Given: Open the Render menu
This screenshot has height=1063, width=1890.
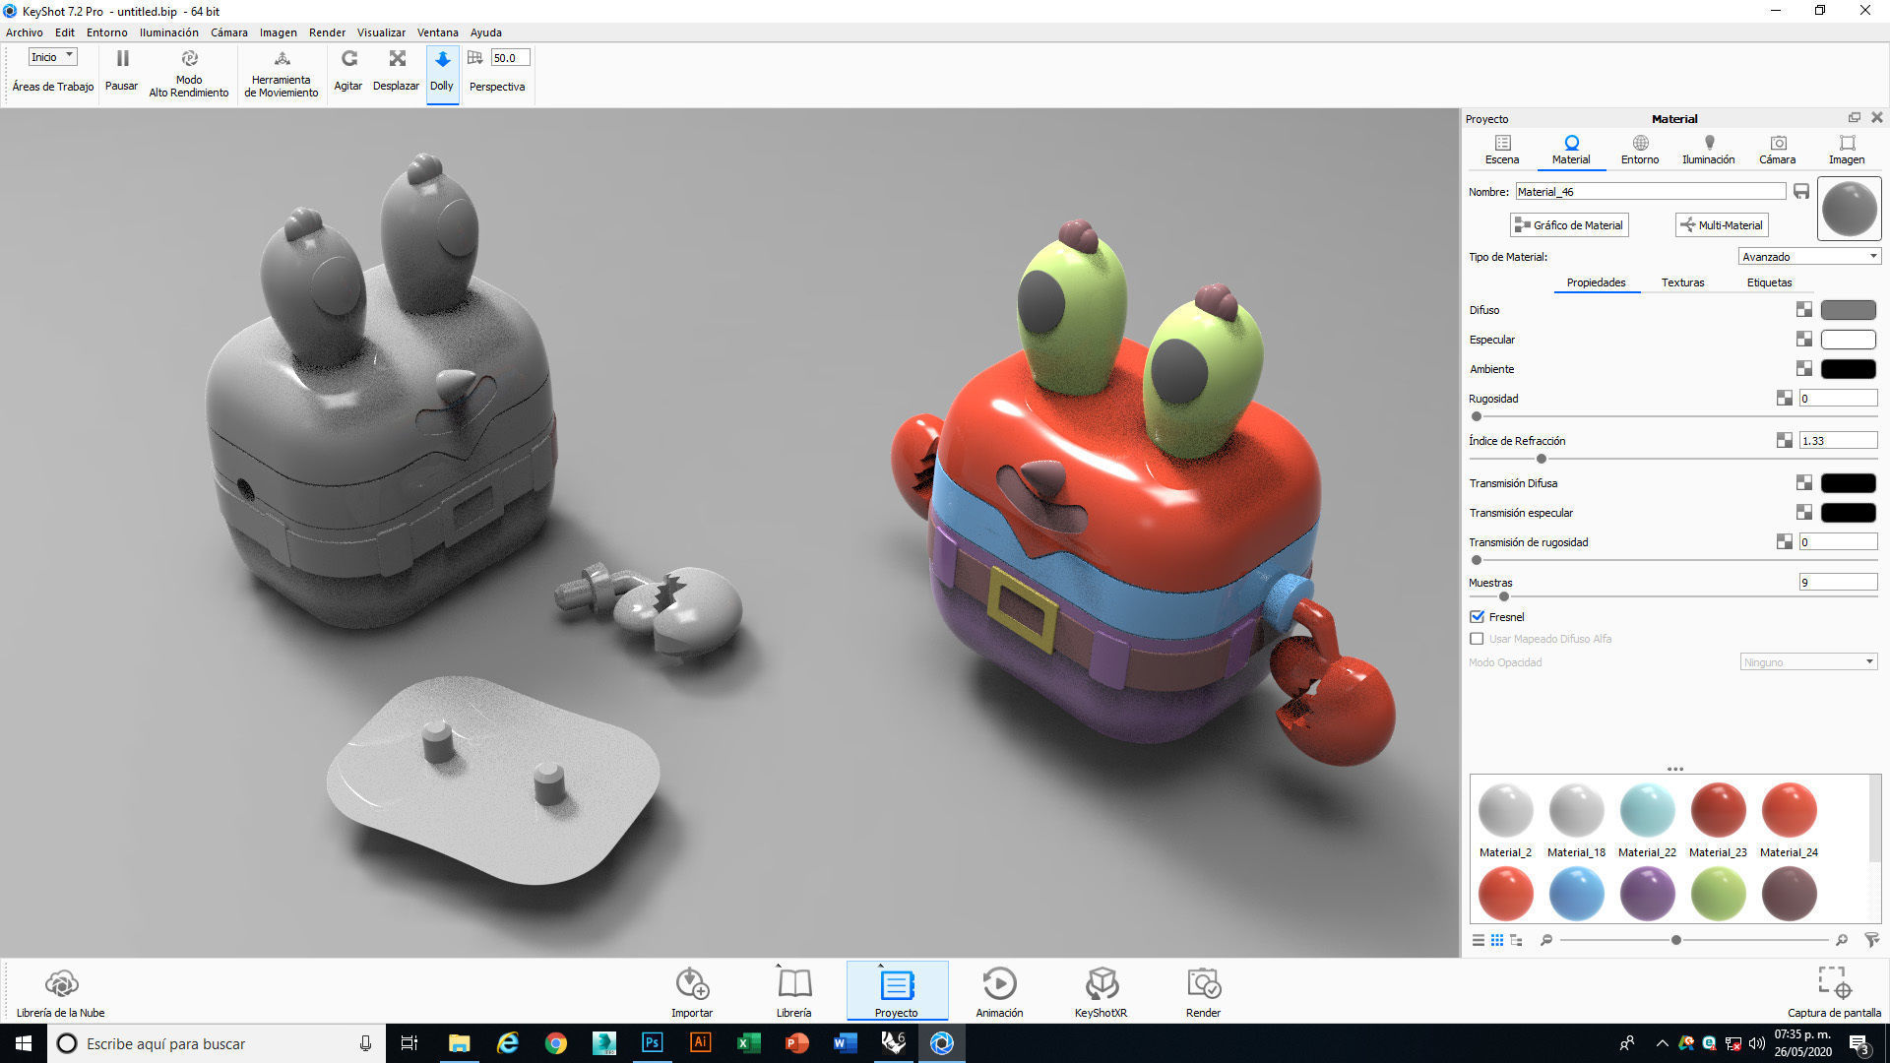Looking at the screenshot, I should pyautogui.click(x=328, y=32).
